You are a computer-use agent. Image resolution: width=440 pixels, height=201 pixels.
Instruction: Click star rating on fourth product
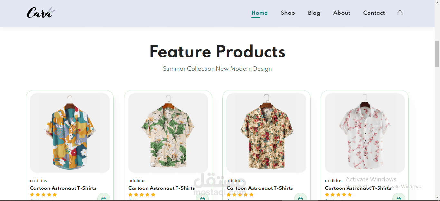(338, 195)
